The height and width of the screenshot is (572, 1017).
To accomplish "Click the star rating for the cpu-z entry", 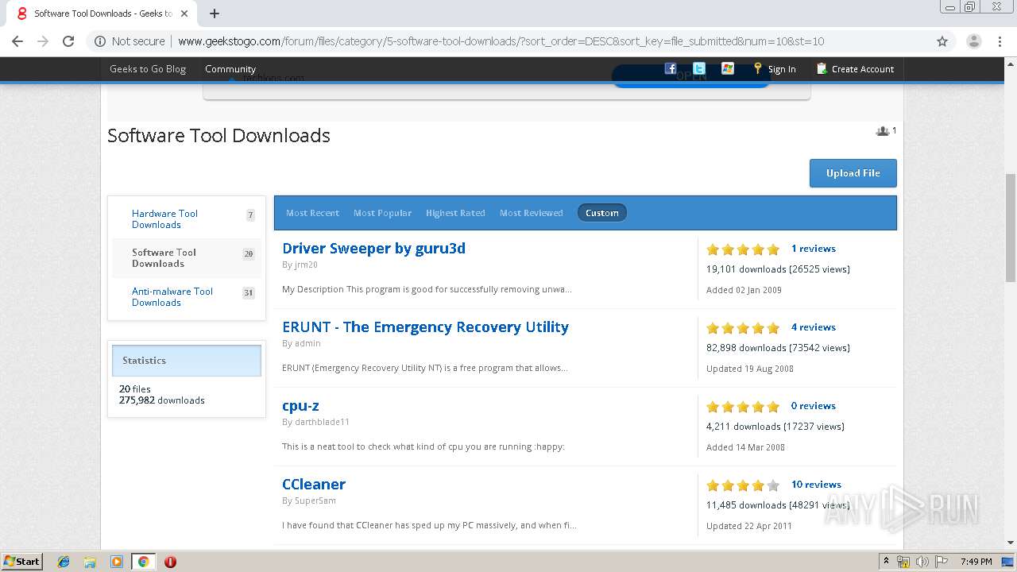I will point(743,407).
